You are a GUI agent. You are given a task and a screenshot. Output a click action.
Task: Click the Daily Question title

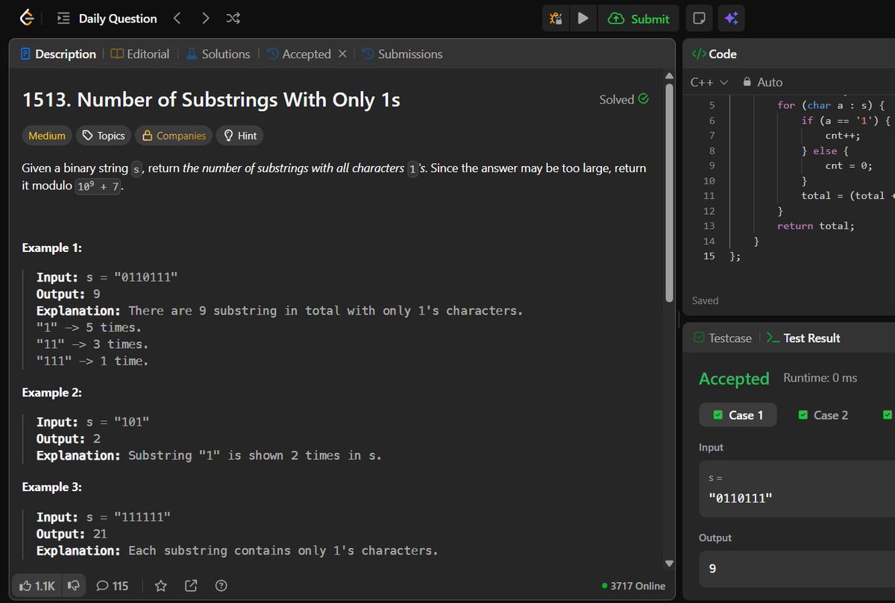pyautogui.click(x=118, y=19)
